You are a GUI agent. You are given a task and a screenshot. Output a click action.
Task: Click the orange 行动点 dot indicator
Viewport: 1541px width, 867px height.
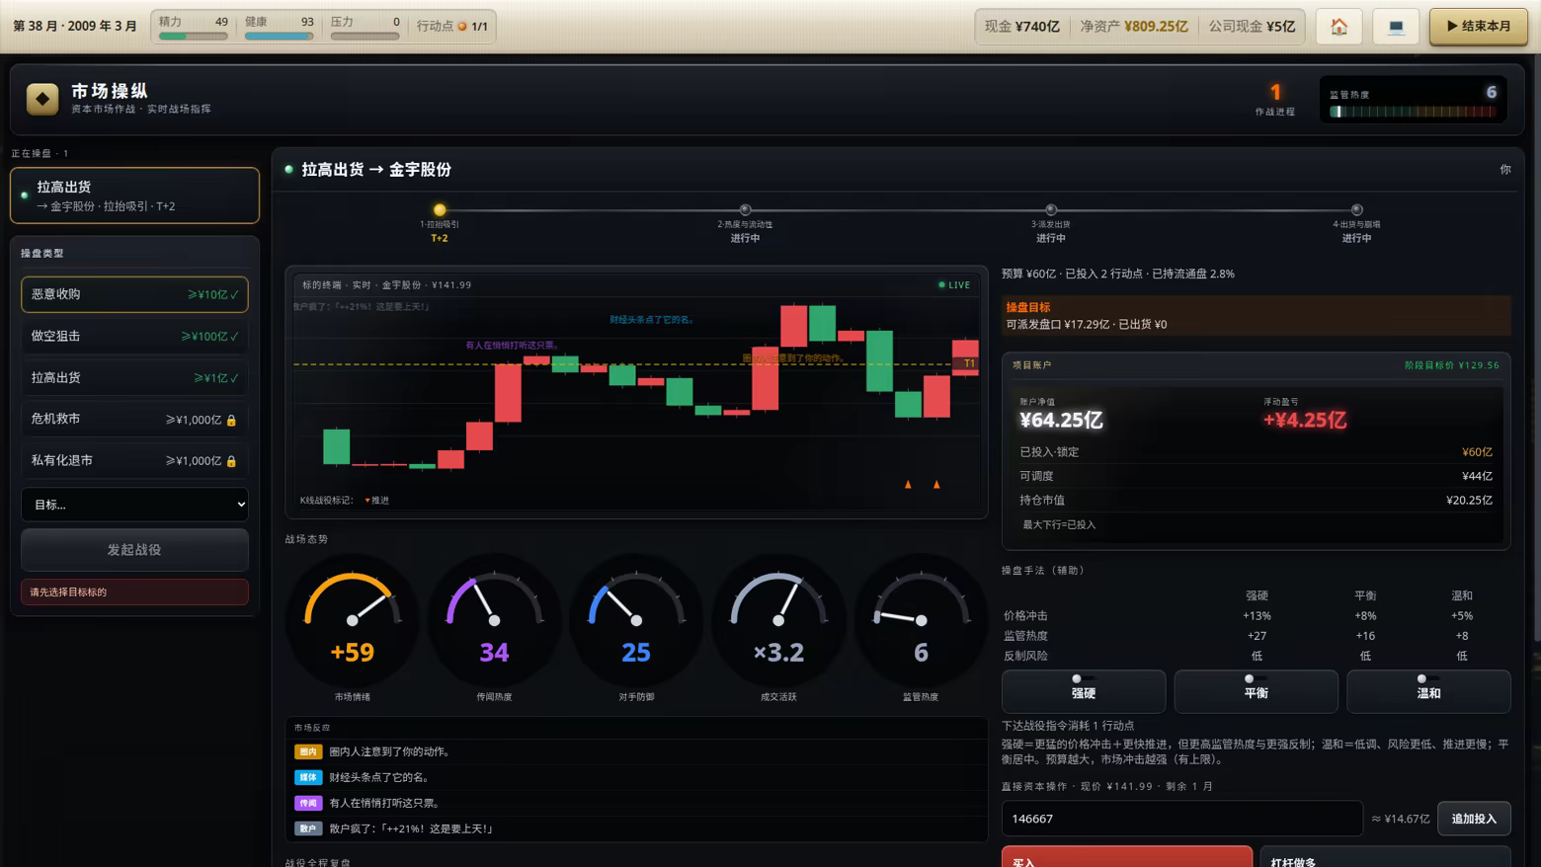click(461, 27)
